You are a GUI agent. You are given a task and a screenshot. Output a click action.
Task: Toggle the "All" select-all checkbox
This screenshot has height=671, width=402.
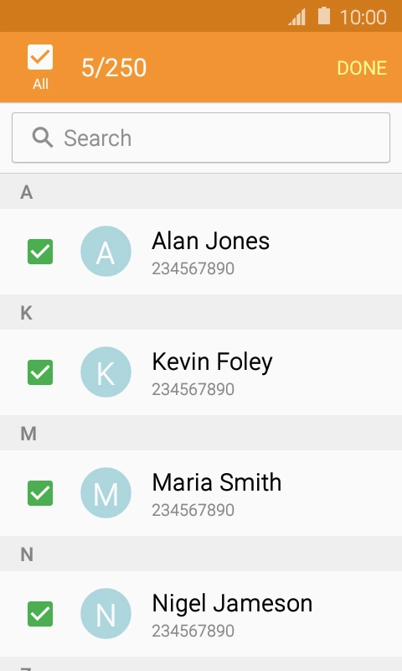click(40, 57)
